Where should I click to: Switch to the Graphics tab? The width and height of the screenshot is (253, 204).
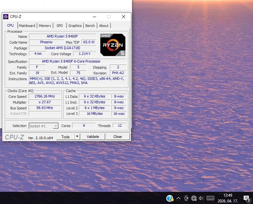click(75, 26)
